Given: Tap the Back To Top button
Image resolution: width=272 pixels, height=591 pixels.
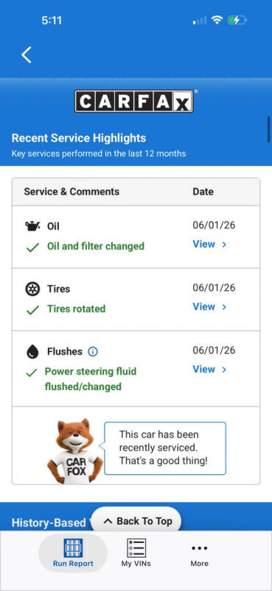Looking at the screenshot, I should (136, 522).
